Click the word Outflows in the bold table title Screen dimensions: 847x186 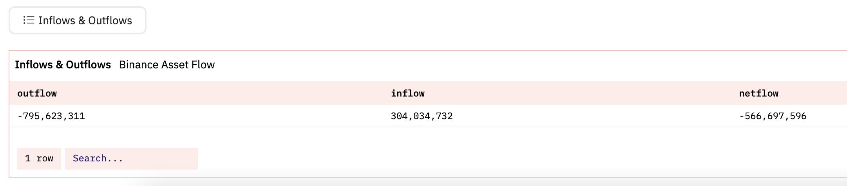88,64
